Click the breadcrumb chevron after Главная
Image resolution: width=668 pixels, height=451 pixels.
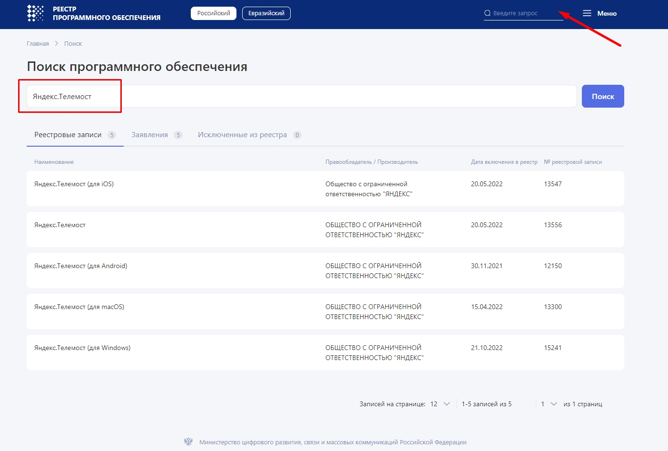click(57, 43)
